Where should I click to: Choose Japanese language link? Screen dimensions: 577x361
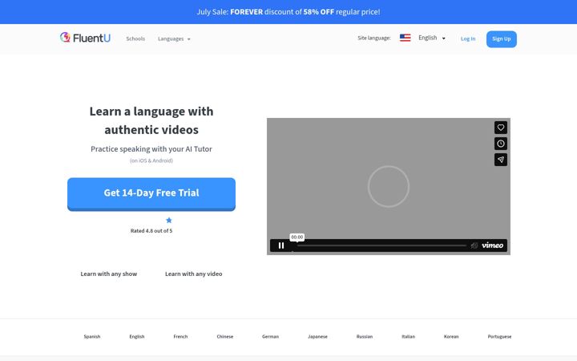pos(317,336)
